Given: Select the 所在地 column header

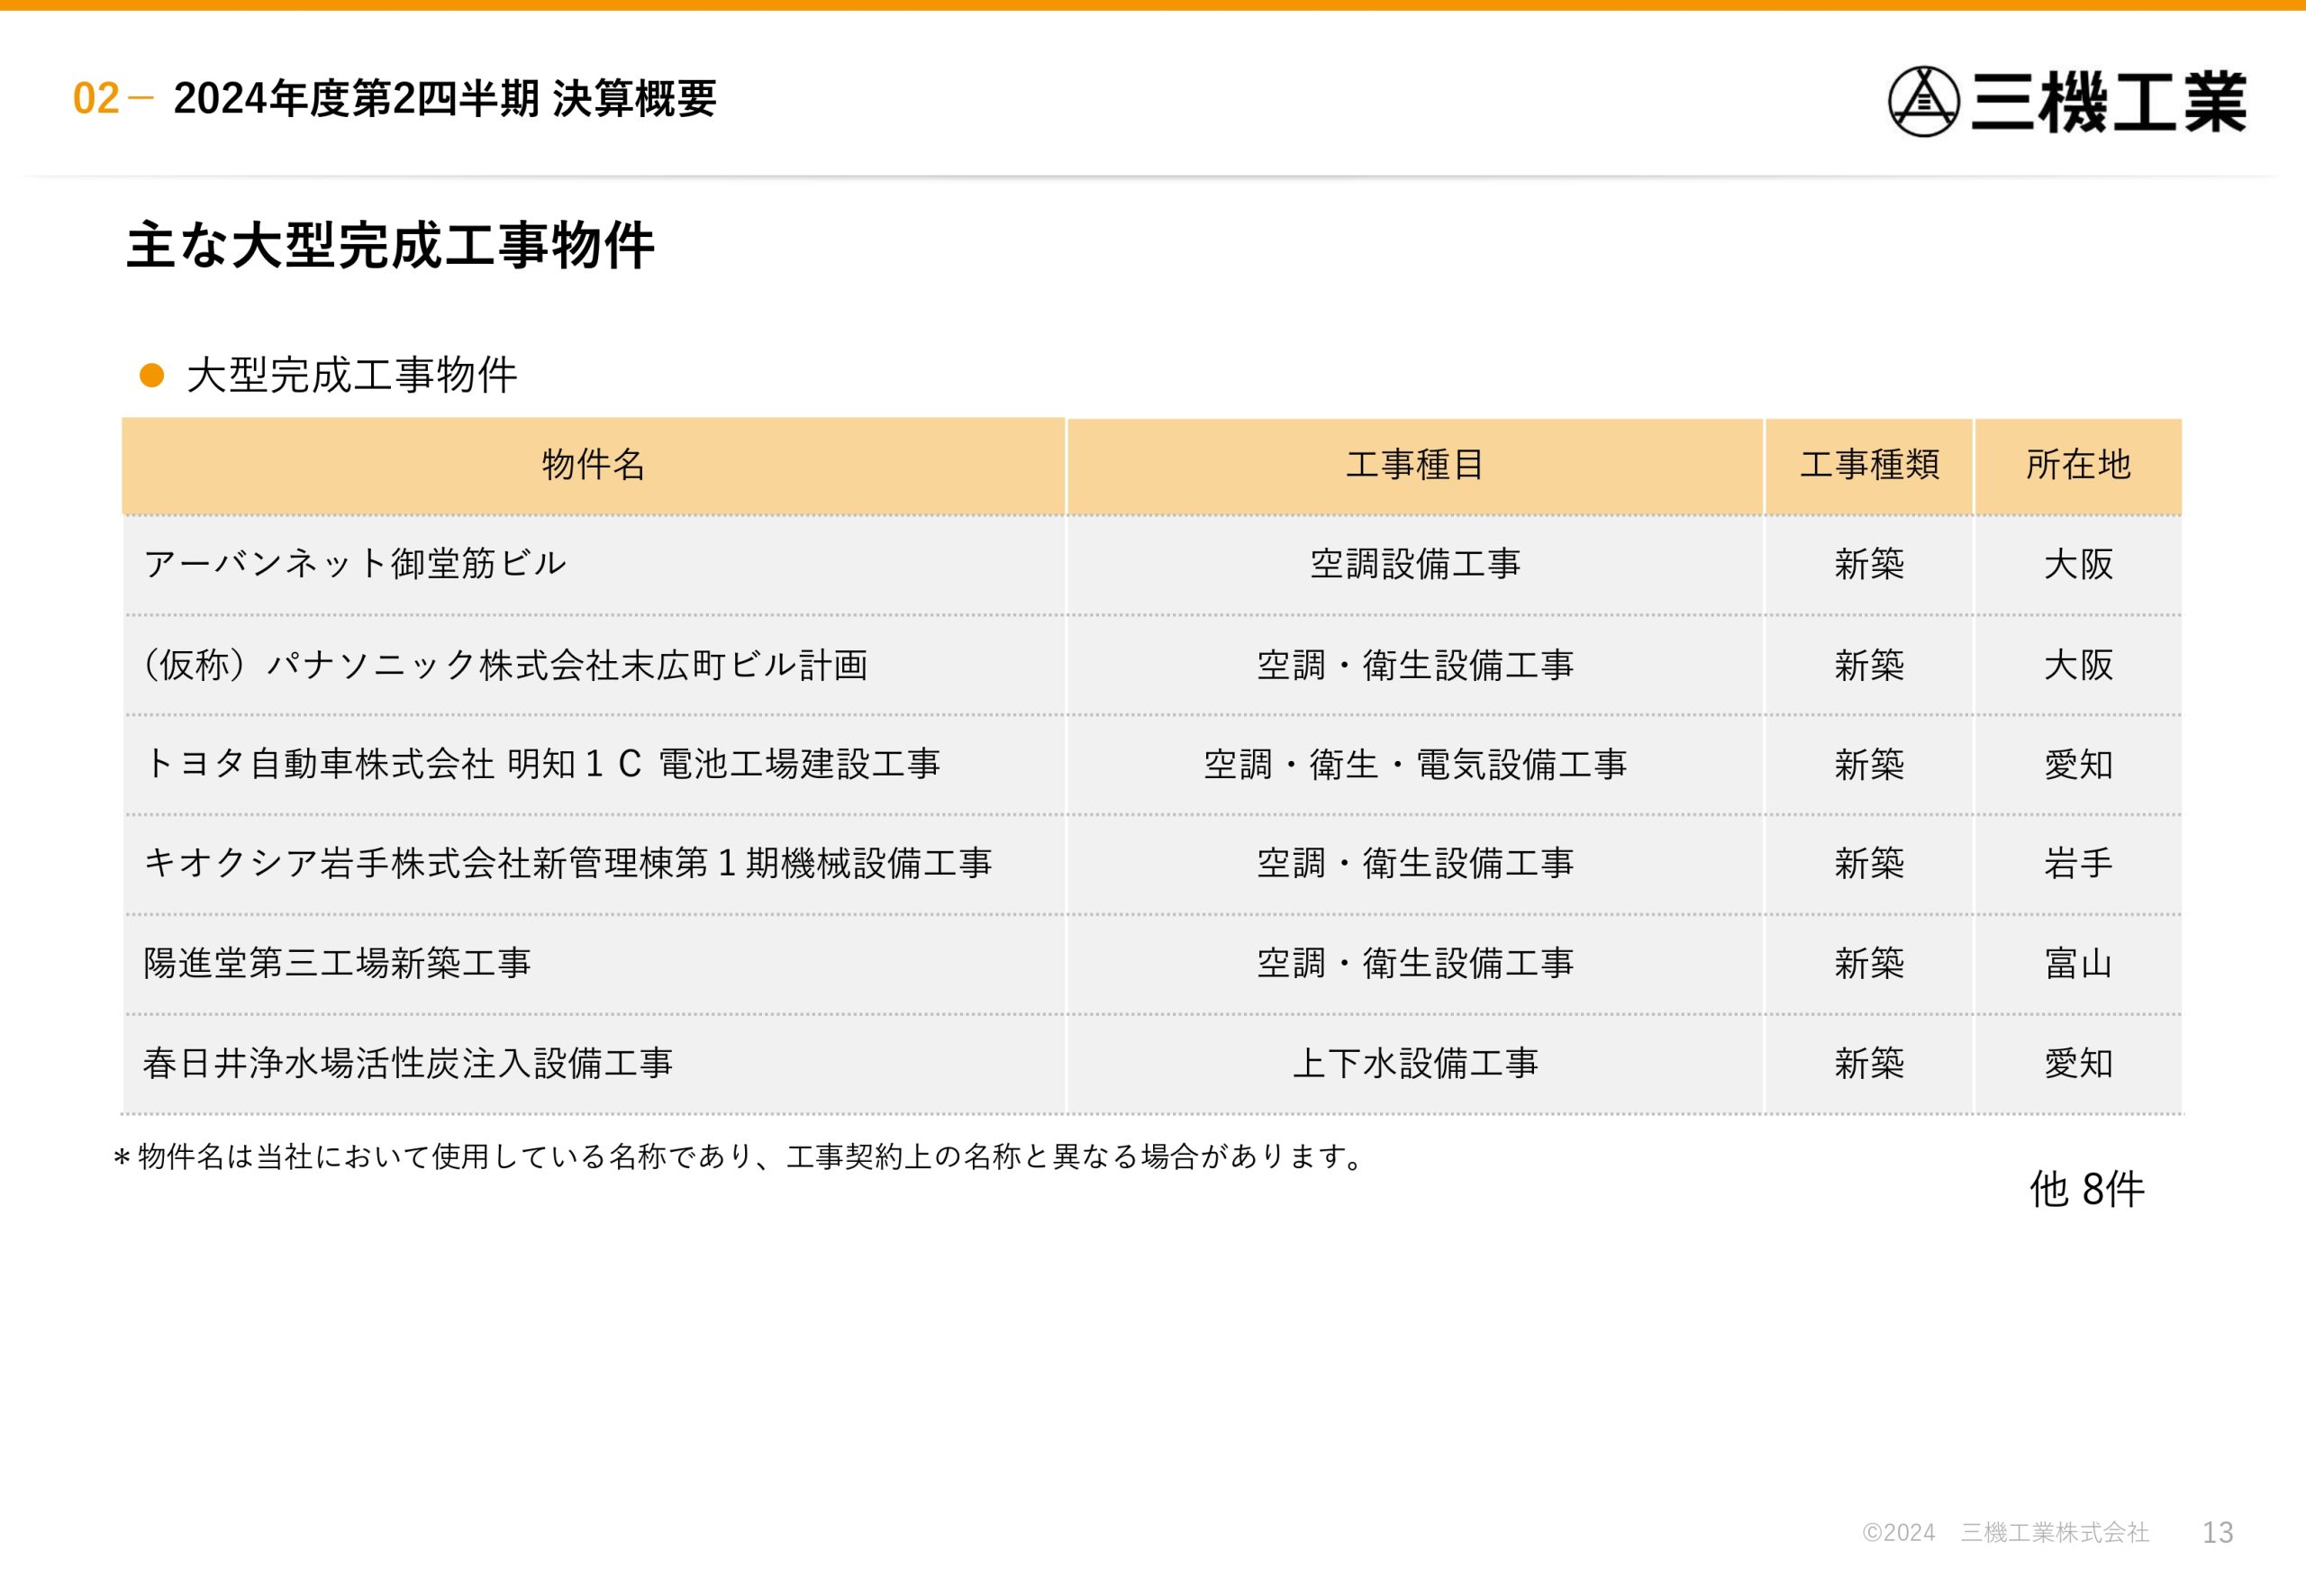Looking at the screenshot, I should (2078, 465).
